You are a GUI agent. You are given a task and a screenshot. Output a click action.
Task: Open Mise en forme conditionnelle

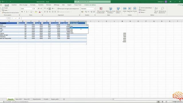[x=101, y=10]
